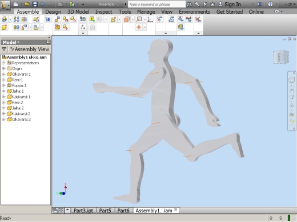Viewport: 297px width, 222px height.
Task: Expand the Representations node
Action: click(3, 63)
